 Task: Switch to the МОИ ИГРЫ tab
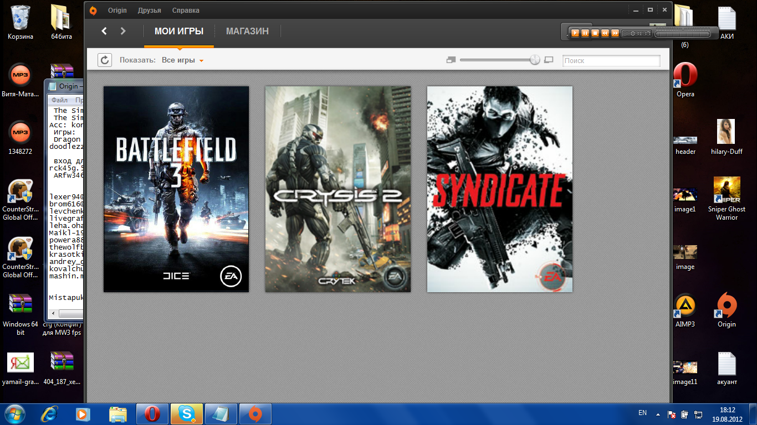point(179,32)
